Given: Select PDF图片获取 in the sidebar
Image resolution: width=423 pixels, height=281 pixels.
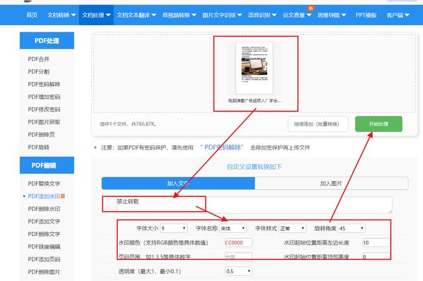Looking at the screenshot, I should (x=44, y=122).
